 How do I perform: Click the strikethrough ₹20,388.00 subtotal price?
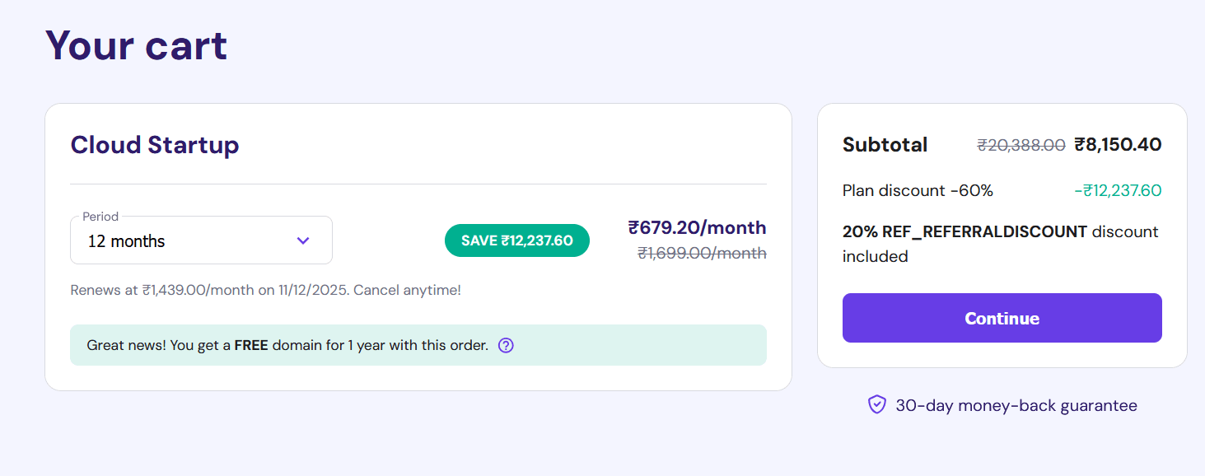tap(1021, 144)
